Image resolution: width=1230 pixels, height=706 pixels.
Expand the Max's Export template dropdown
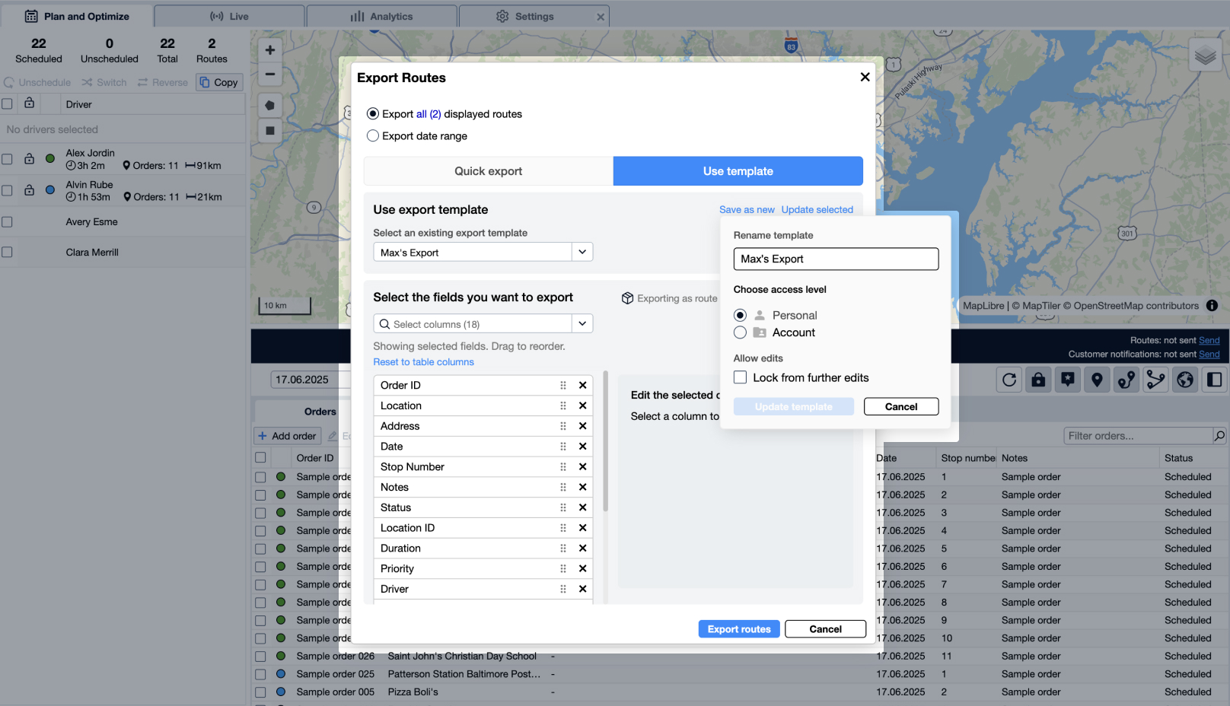(582, 252)
